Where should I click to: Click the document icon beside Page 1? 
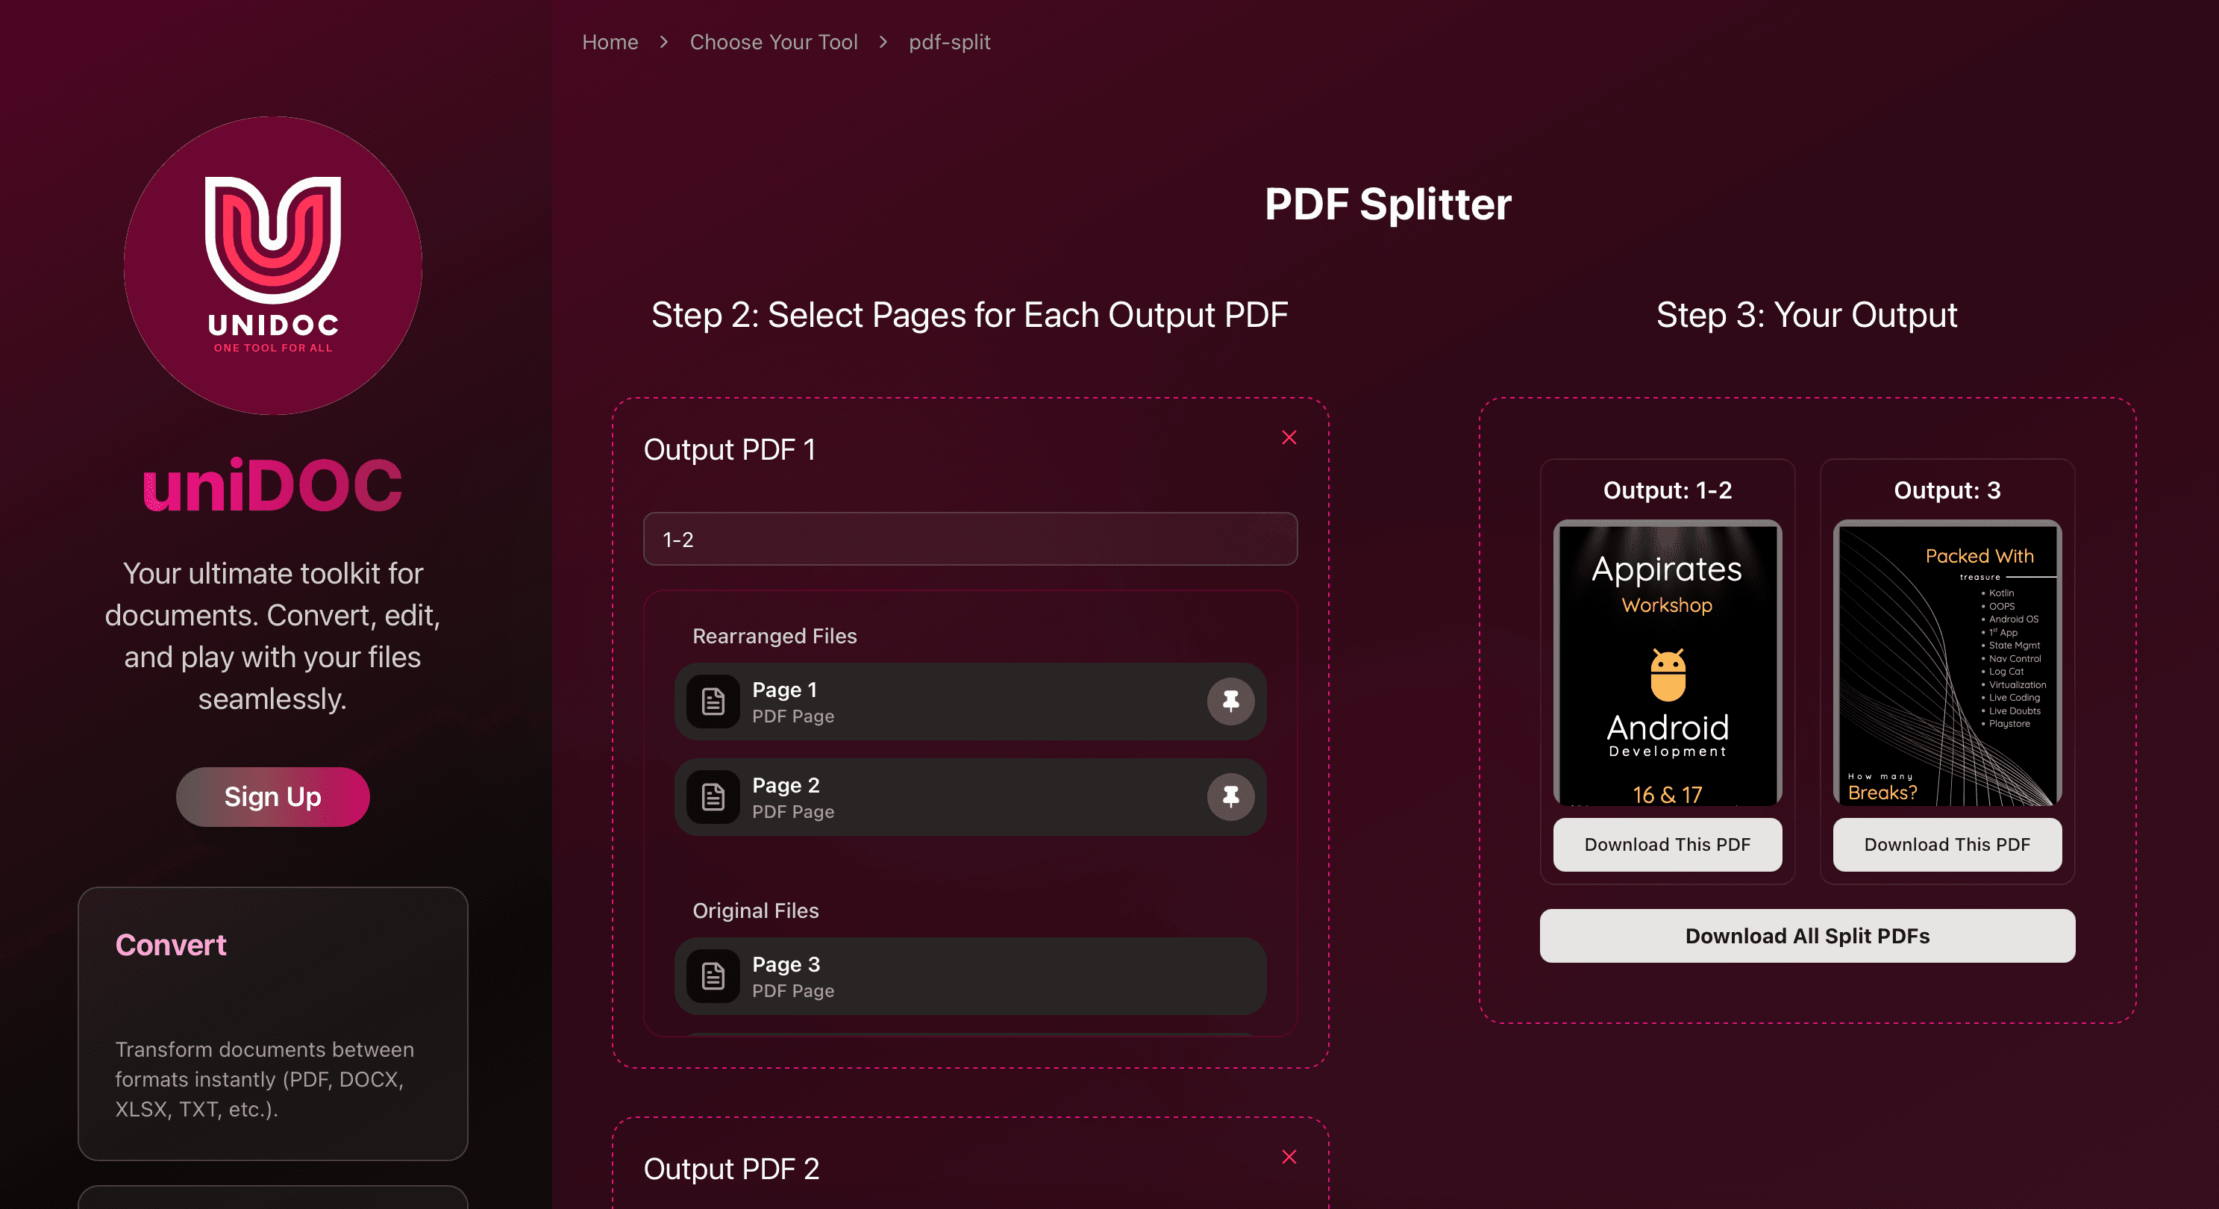713,702
